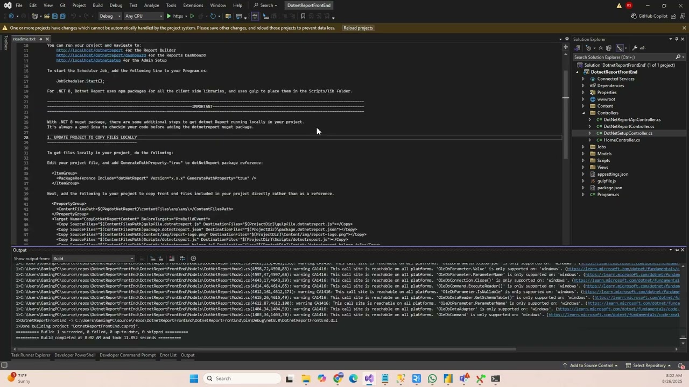Click Add to Source Control in the status bar
The width and height of the screenshot is (689, 387).
(591, 365)
